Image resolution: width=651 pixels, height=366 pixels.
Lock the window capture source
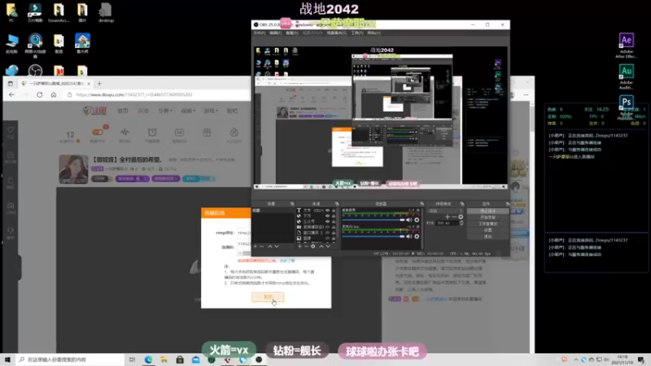(x=334, y=233)
